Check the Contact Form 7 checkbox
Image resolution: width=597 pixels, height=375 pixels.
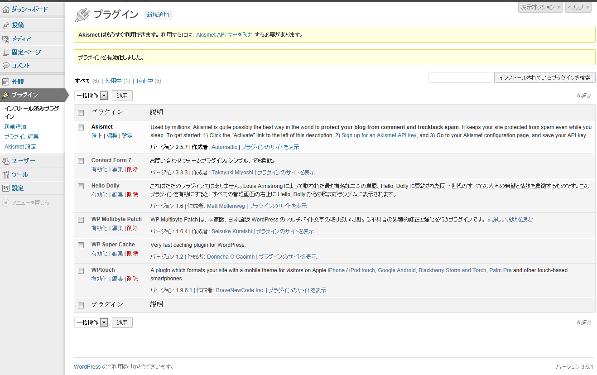tap(81, 161)
